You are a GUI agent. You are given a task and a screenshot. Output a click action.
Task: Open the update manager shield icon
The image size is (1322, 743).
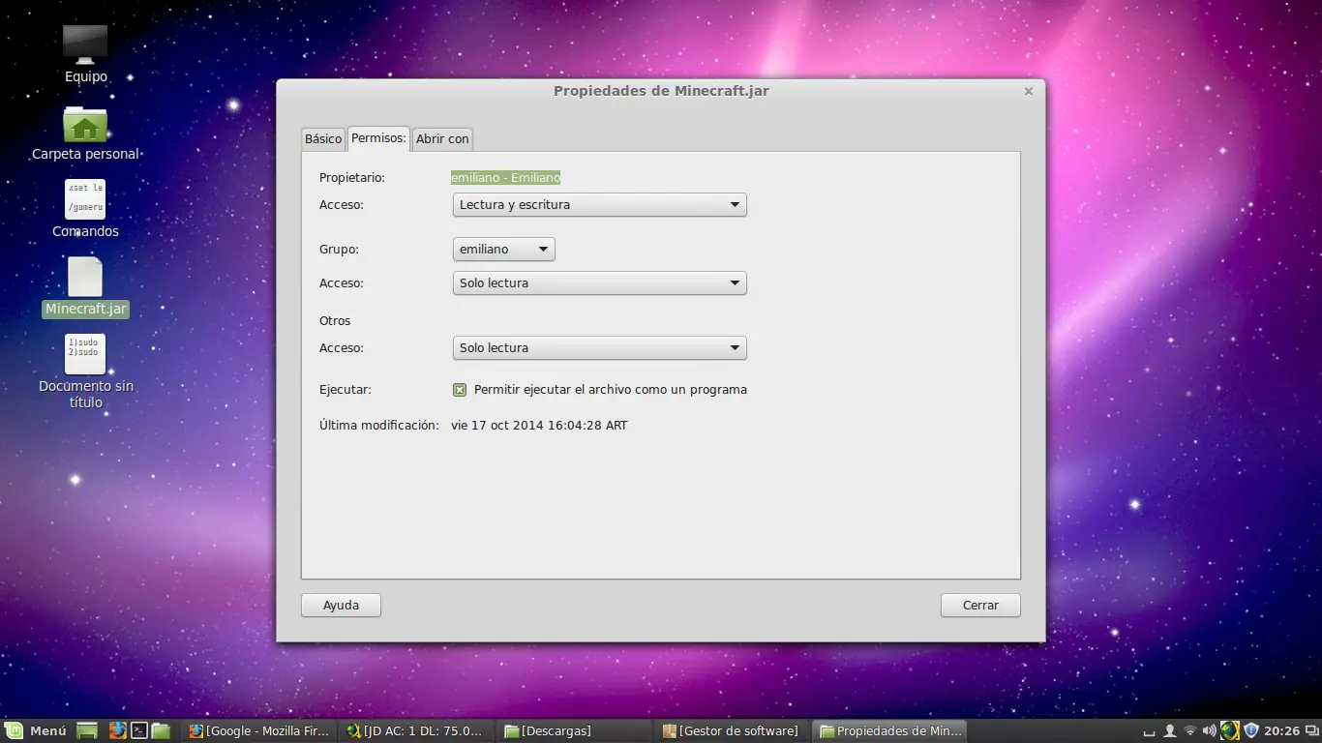pyautogui.click(x=1251, y=731)
